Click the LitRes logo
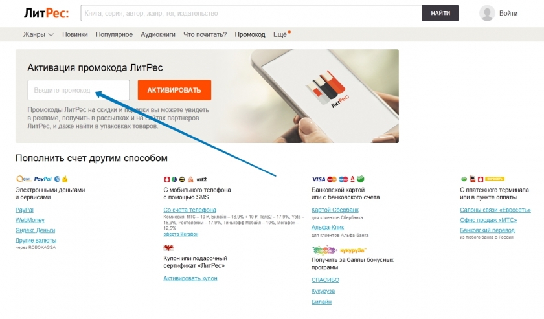Image resolution: width=544 pixels, height=319 pixels. tap(46, 13)
